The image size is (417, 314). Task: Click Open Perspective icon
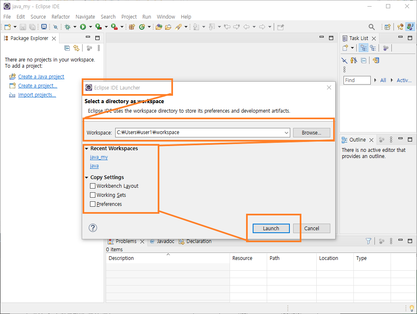(x=388, y=27)
